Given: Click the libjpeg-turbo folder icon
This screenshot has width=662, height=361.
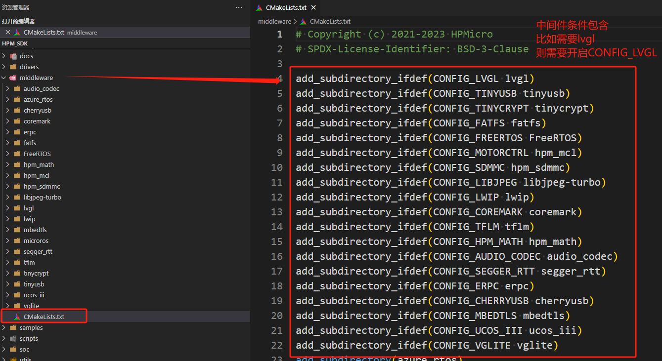Looking at the screenshot, I should coord(17,197).
